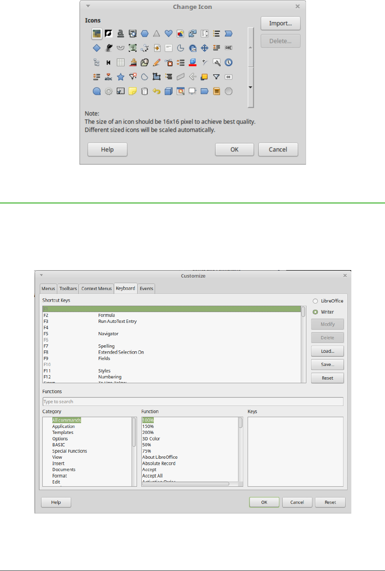Click Cancel in the Customize dialog

(297, 502)
